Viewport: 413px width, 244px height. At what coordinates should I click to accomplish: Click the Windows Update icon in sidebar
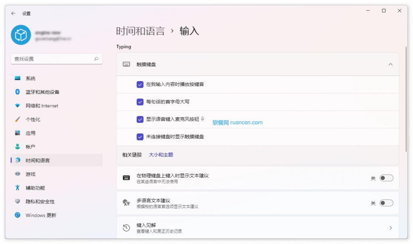pos(17,215)
